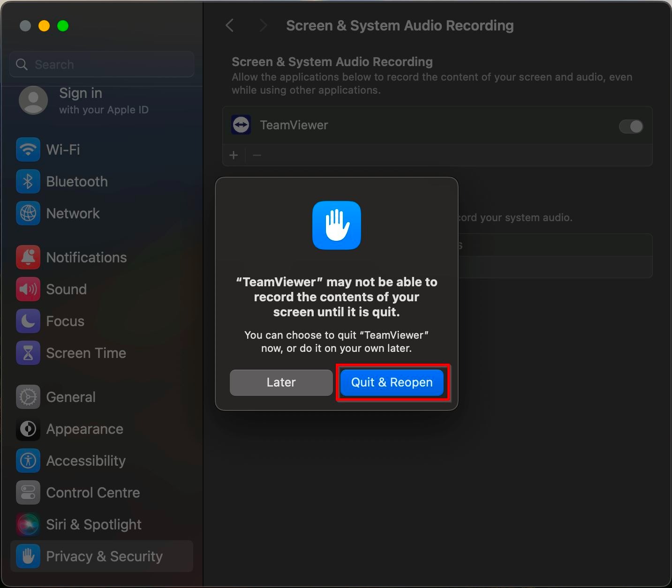
Task: Select the Network globe icon
Action: coord(28,213)
